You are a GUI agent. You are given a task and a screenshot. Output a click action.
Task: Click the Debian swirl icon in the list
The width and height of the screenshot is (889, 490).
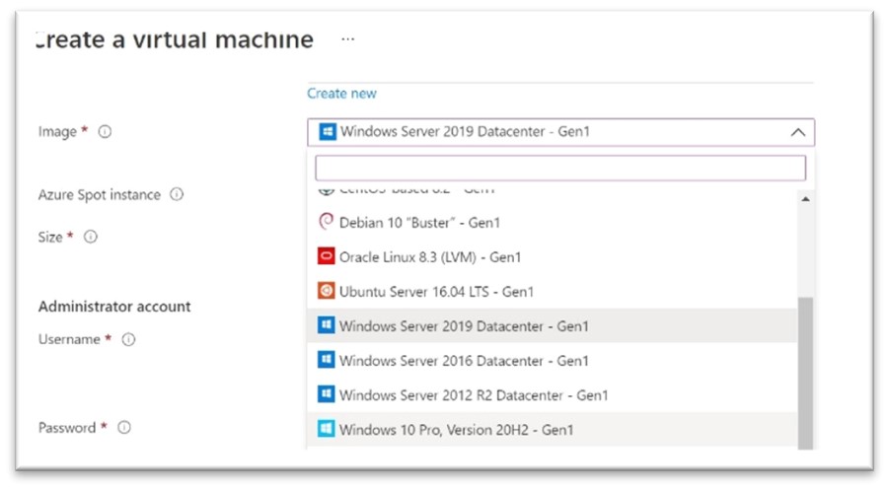326,222
